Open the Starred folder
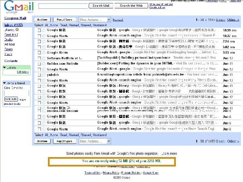243x182 pixels. tap(9, 30)
